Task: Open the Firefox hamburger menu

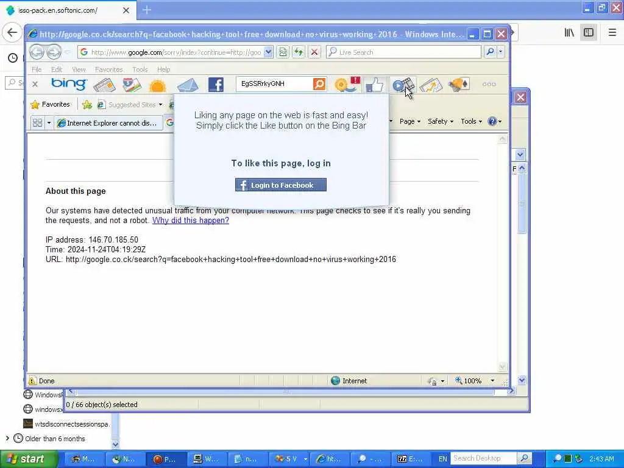Action: (x=612, y=32)
